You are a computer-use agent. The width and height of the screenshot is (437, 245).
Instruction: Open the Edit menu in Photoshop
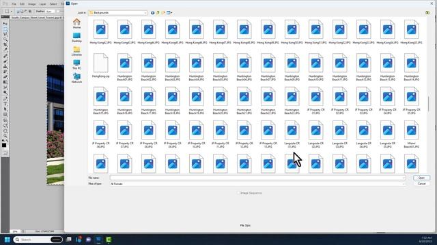[22, 4]
